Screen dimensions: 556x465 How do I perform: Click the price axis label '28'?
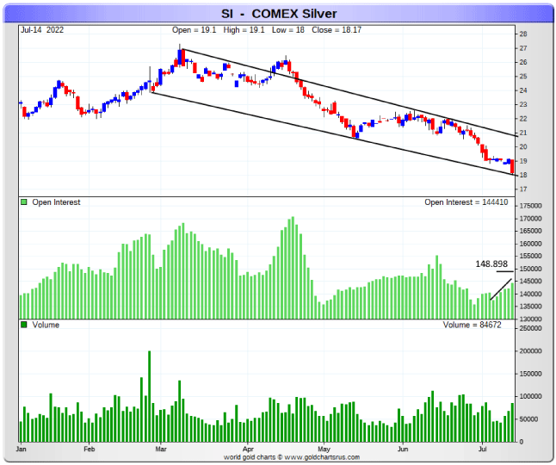(x=523, y=34)
